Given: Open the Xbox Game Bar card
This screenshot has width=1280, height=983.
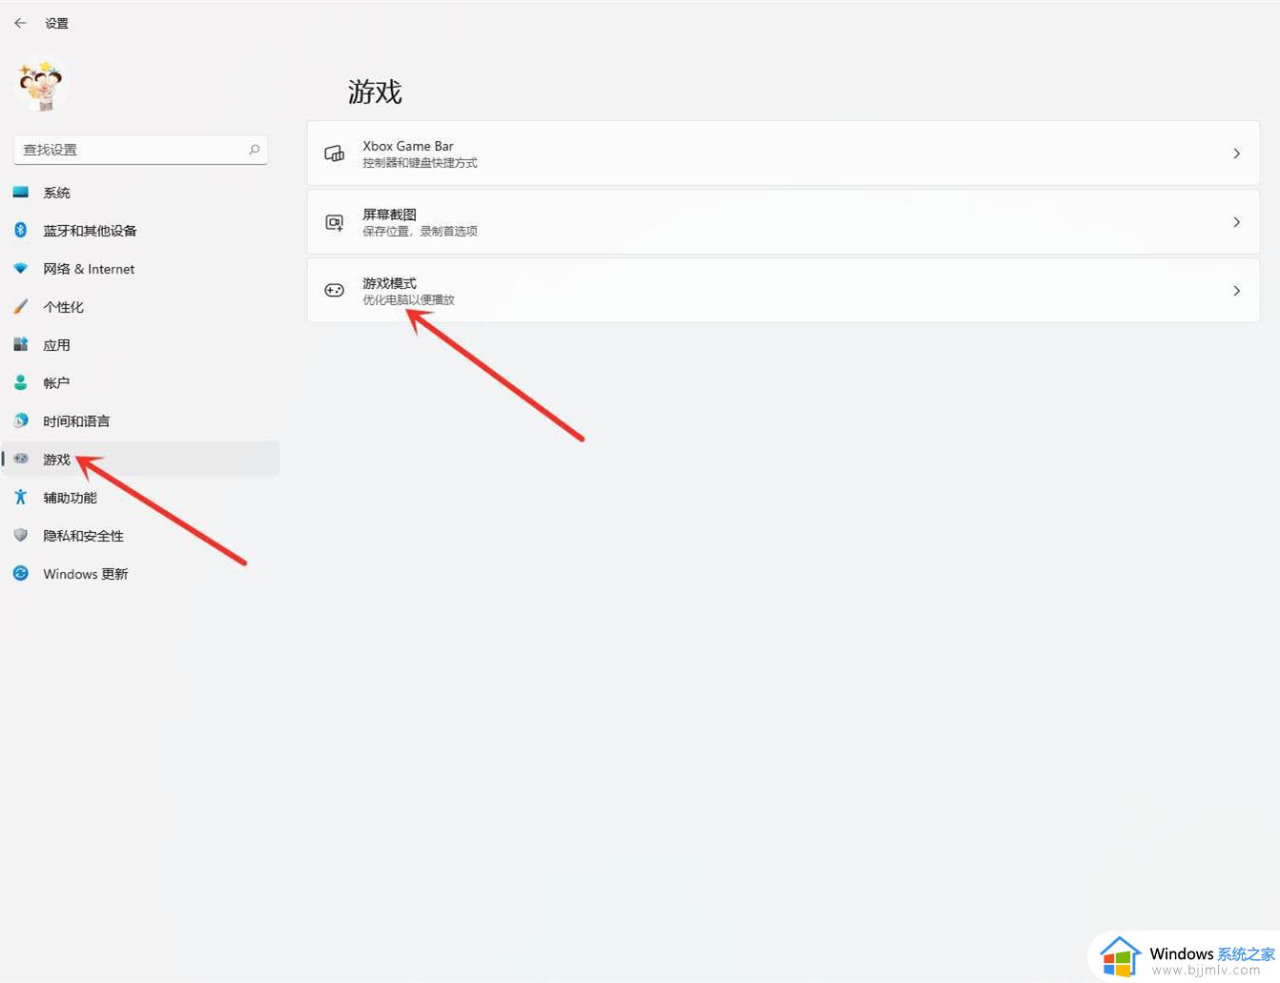Looking at the screenshot, I should point(783,154).
